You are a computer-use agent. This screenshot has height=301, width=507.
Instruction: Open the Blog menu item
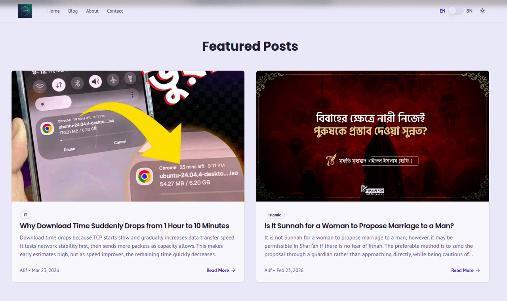(x=73, y=11)
